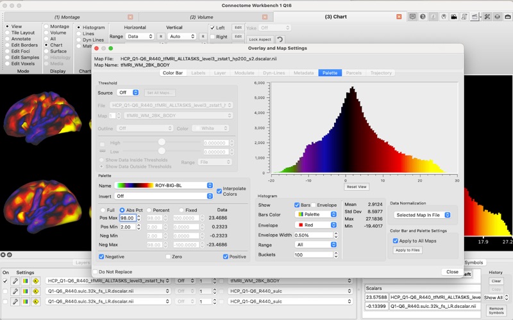Click the Buckets 100 input field
Image resolution: width=513 pixels, height=320 pixels.
[x=314, y=255]
